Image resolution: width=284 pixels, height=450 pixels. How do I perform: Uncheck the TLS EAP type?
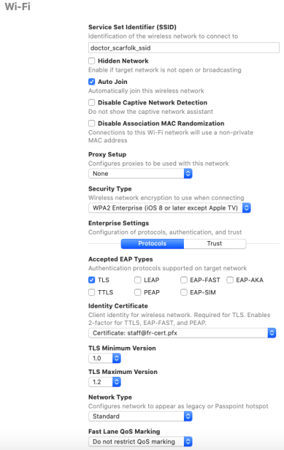click(x=92, y=280)
